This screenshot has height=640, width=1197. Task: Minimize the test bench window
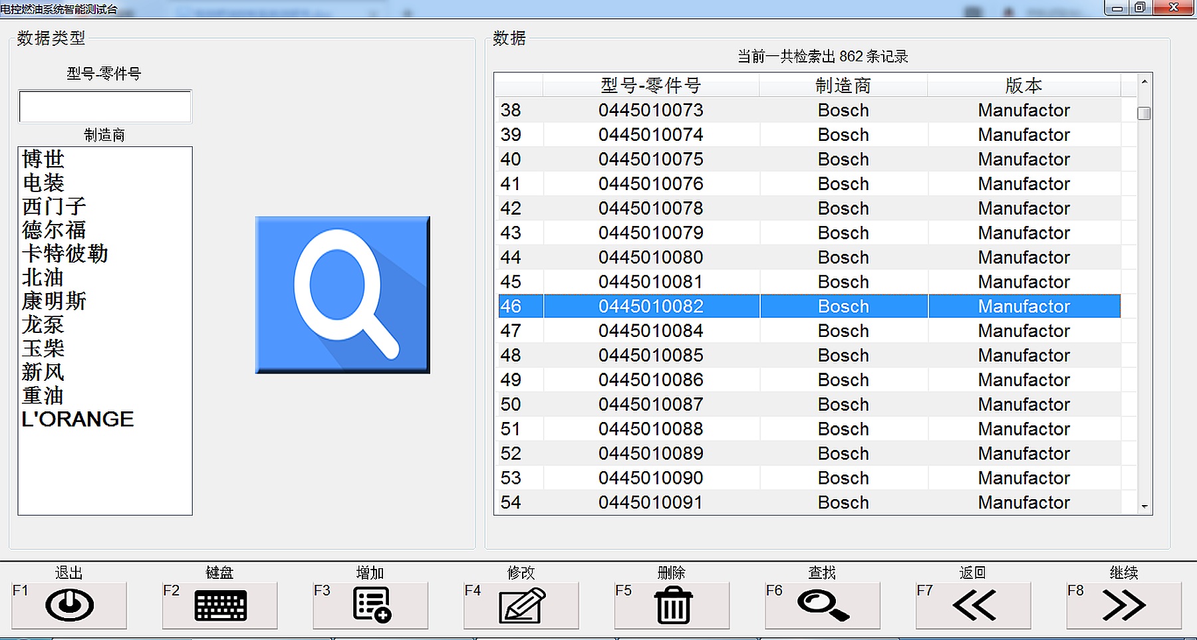coord(1117,7)
